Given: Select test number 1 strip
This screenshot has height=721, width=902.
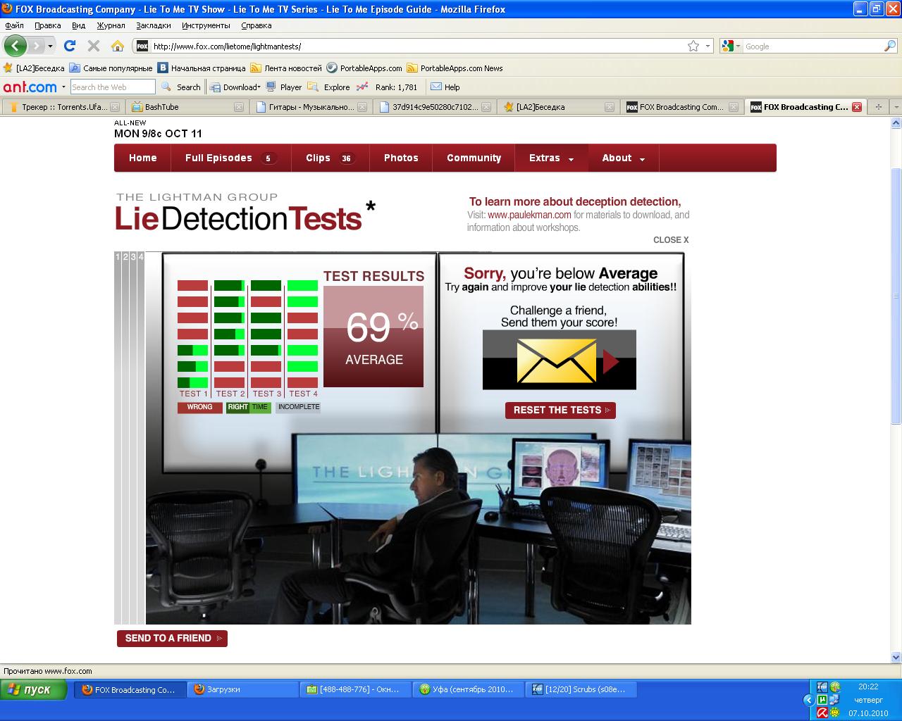Looking at the screenshot, I should coord(118,437).
